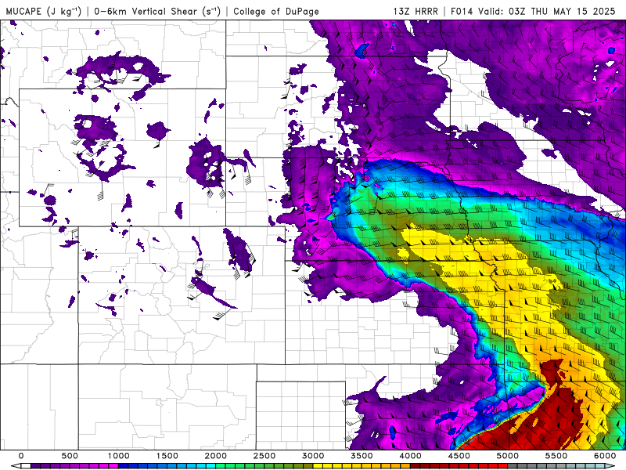626x470 pixels.
Task: Click the 3500 label on the color scale
Action: coord(362,456)
